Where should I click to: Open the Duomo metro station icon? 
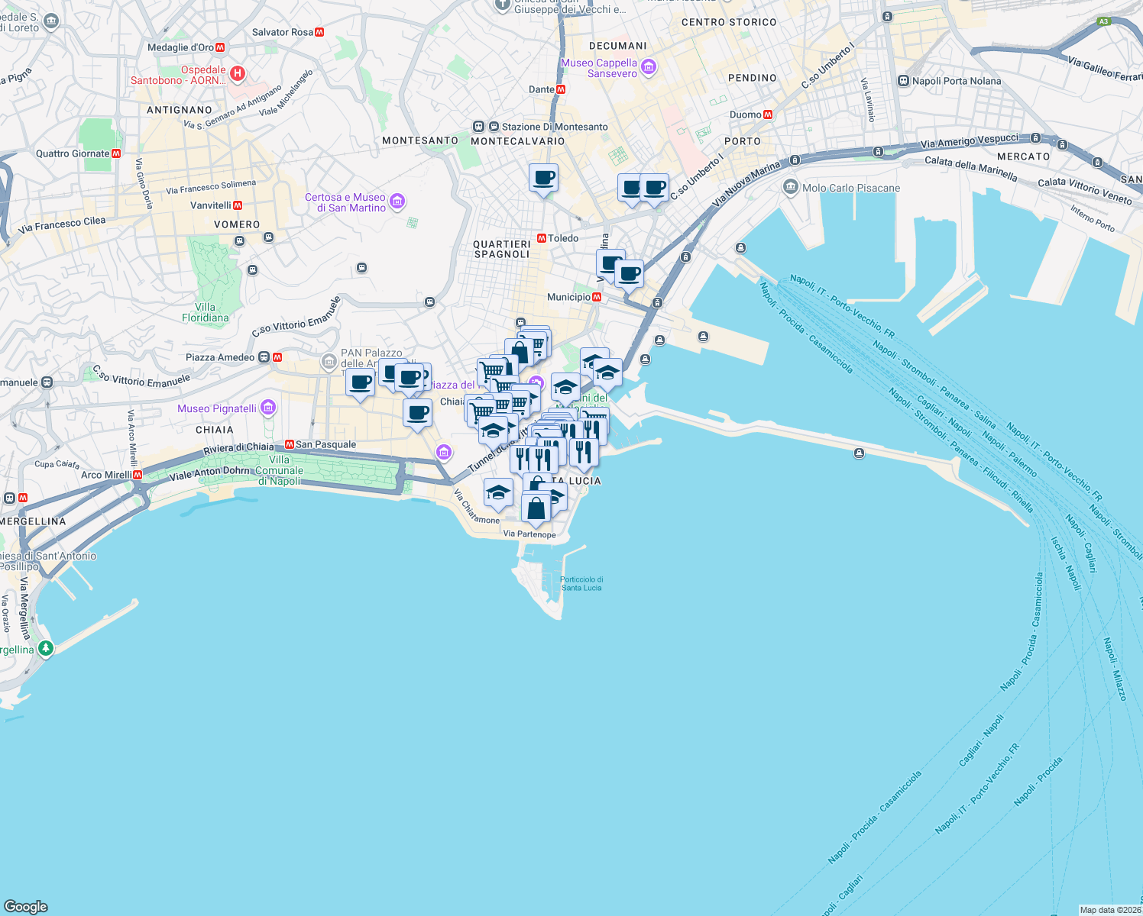(x=769, y=113)
